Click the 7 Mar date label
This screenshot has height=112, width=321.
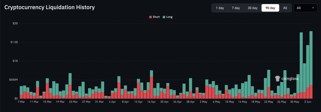click(22, 102)
